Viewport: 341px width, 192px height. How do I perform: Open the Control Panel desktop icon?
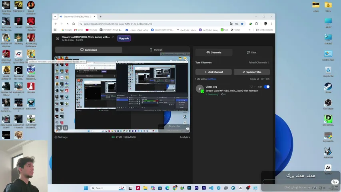point(328,55)
